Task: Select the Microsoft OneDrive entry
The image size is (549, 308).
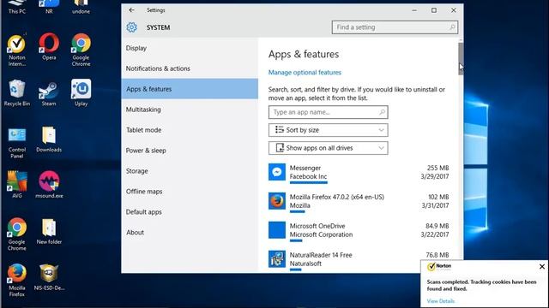Action: point(359,231)
